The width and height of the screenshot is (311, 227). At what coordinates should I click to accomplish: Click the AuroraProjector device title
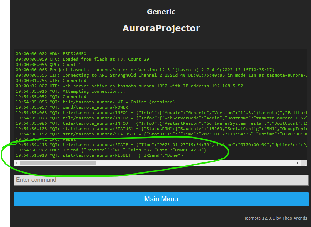coord(161,28)
